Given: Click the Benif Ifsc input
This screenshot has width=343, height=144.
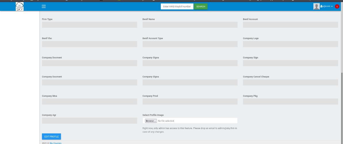Looking at the screenshot, I should pyautogui.click(x=89, y=44).
